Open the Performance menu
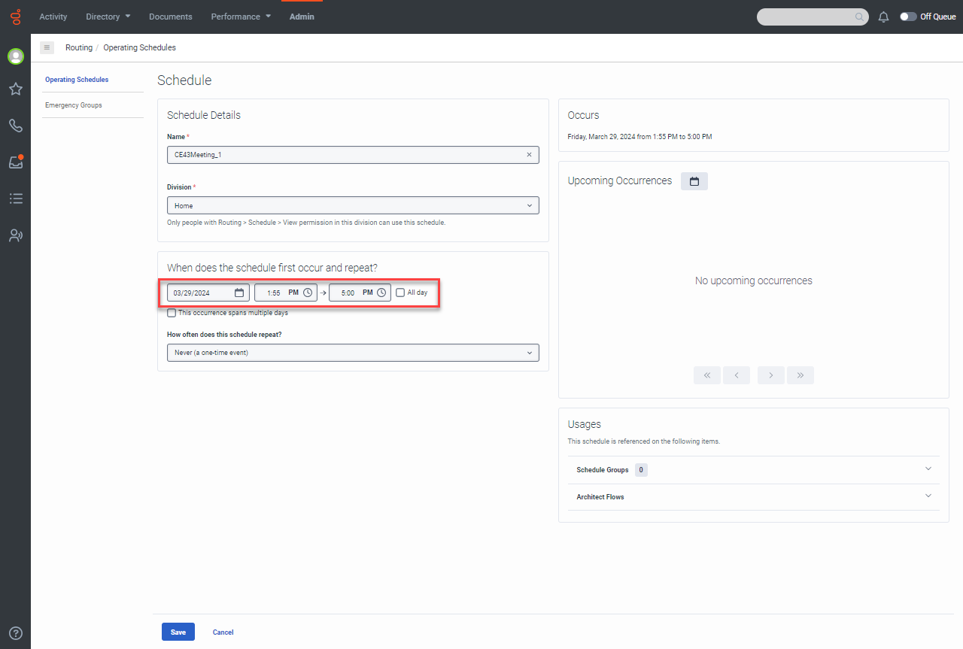The image size is (963, 649). 241,17
